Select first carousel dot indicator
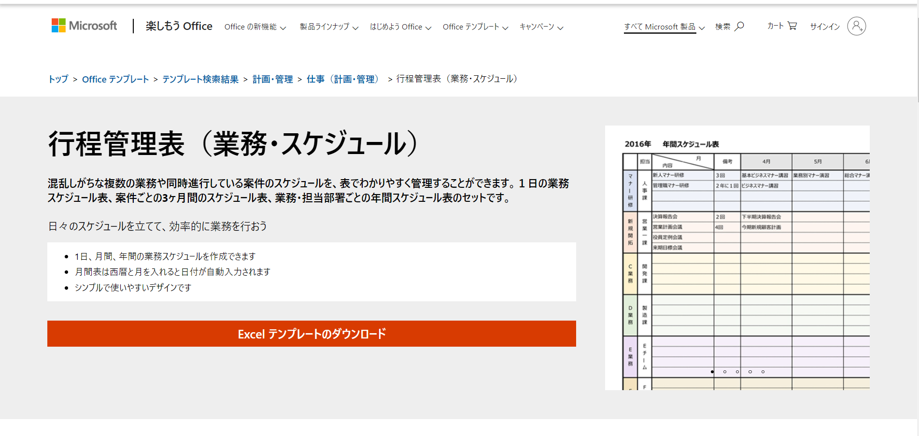919x436 pixels. click(712, 372)
